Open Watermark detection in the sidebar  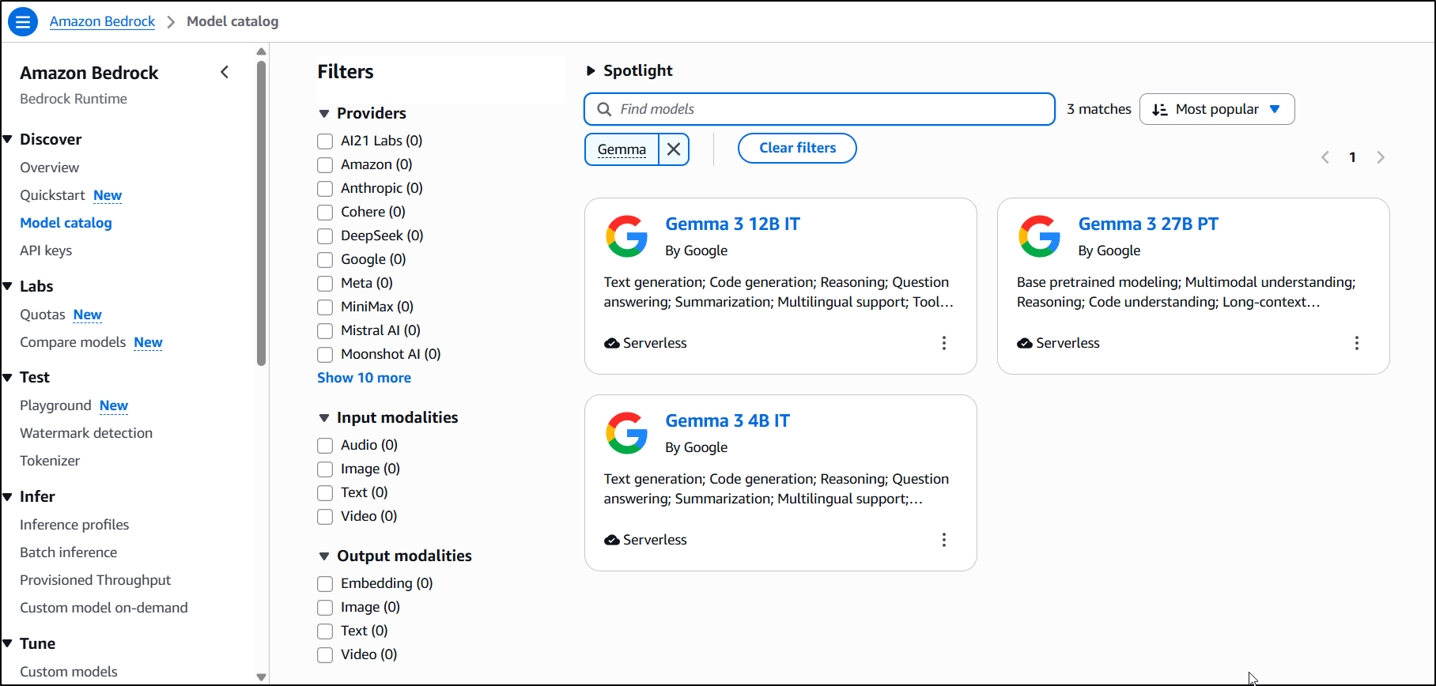pyautogui.click(x=86, y=433)
